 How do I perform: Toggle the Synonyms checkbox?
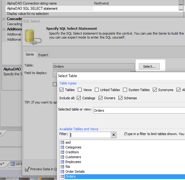155,90
